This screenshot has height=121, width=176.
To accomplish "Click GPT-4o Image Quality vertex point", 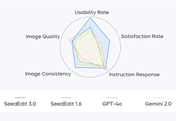I will pos(69,40).
